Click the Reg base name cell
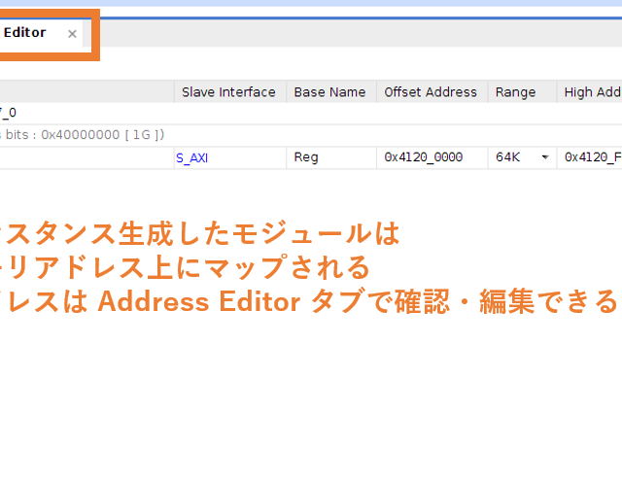The width and height of the screenshot is (622, 482). point(306,156)
